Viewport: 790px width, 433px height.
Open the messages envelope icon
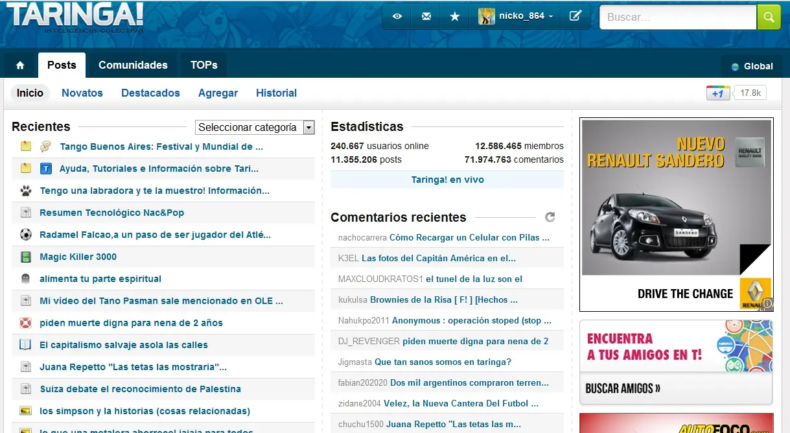[x=426, y=16]
